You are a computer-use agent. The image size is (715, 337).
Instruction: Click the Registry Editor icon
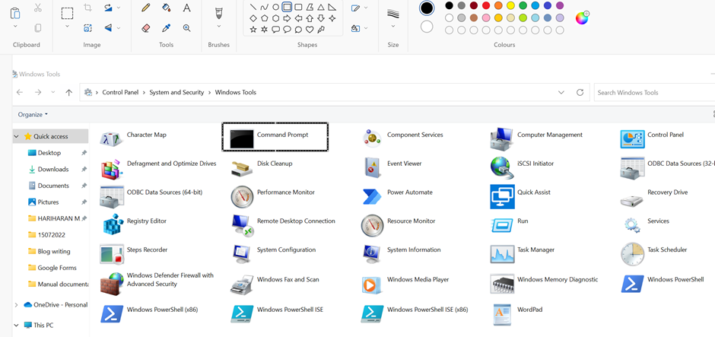pyautogui.click(x=111, y=224)
